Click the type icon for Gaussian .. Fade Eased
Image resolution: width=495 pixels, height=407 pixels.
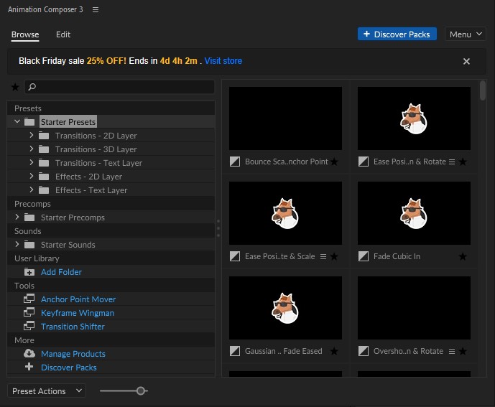pos(234,351)
